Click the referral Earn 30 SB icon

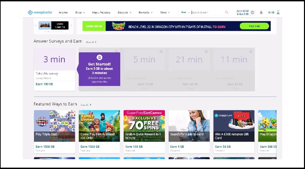(252, 13)
